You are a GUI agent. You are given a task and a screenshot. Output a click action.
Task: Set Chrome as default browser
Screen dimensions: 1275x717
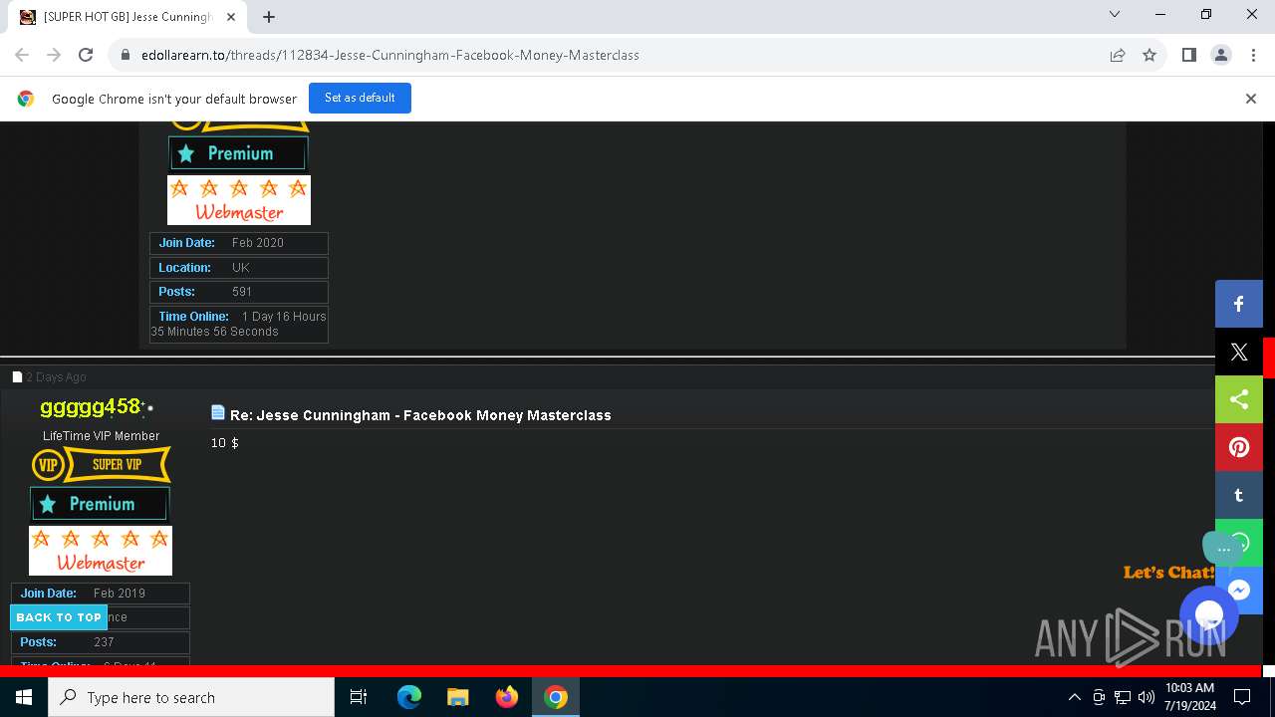tap(360, 98)
